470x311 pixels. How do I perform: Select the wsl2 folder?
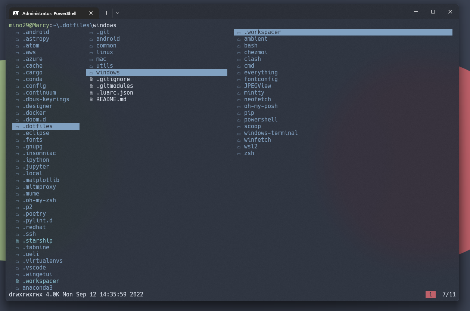[251, 147]
